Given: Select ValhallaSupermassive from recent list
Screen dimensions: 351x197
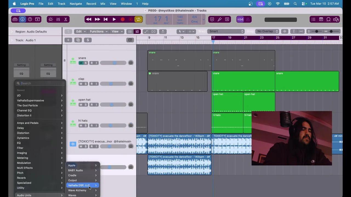Looking at the screenshot, I should pyautogui.click(x=40, y=100).
